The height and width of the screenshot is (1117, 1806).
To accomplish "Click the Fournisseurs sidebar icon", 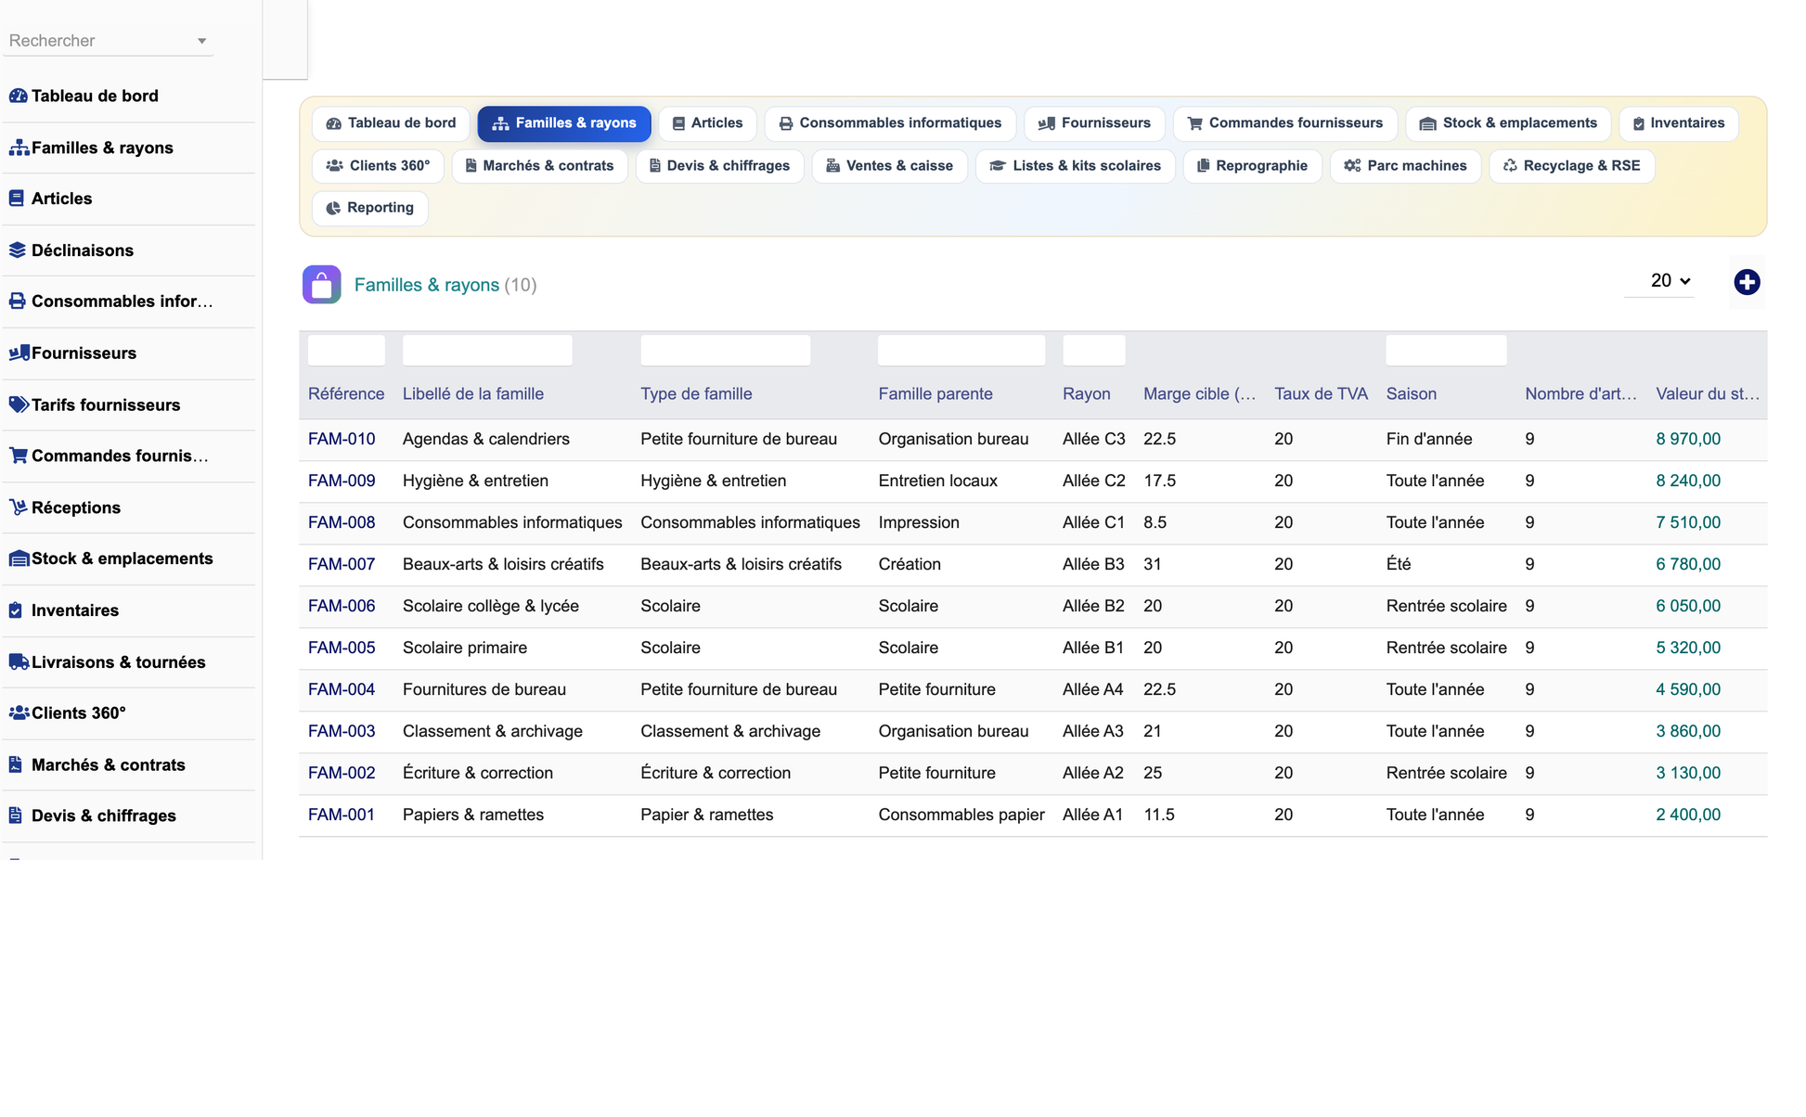I will pos(19,353).
